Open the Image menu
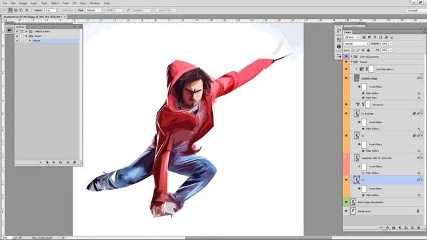This screenshot has width=427, height=240. [23, 3]
